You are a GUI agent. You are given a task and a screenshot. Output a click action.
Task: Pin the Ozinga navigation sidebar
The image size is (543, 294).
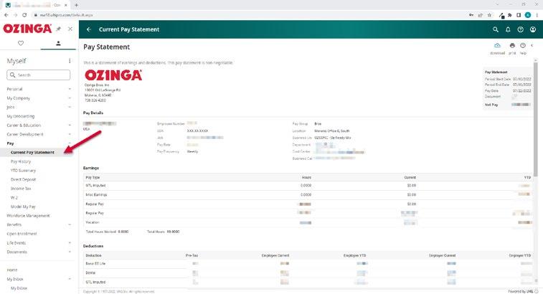coord(59,29)
